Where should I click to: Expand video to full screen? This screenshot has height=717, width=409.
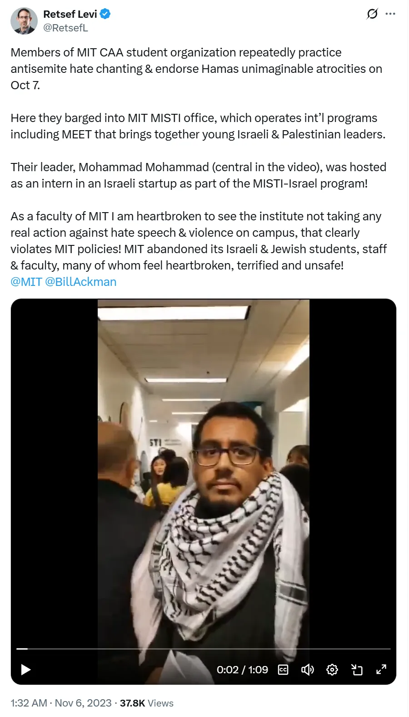click(381, 669)
